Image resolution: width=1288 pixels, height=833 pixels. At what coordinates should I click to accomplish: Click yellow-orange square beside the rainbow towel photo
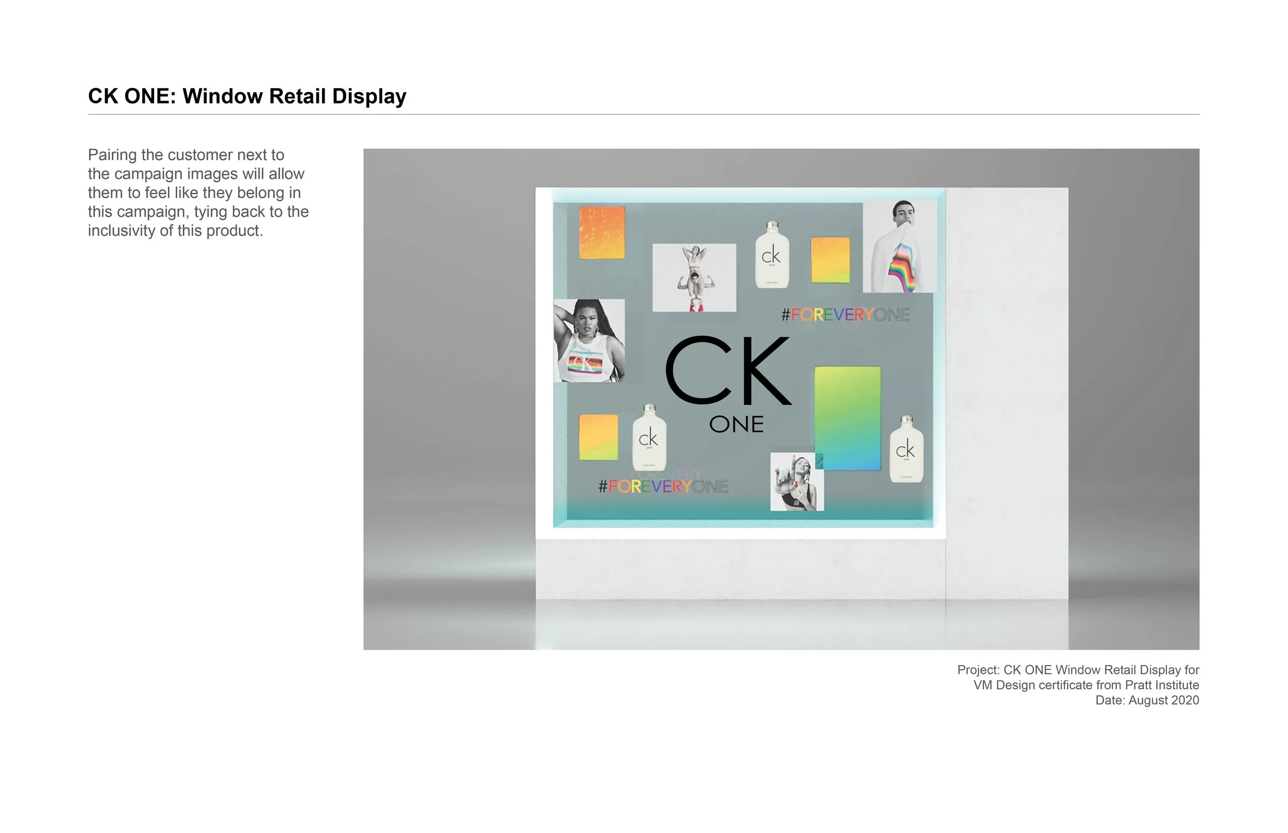pos(830,259)
